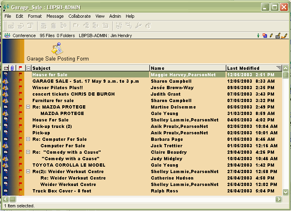Click the paperclip attachment column header
The width and height of the screenshot is (291, 211).
[x=12, y=68]
